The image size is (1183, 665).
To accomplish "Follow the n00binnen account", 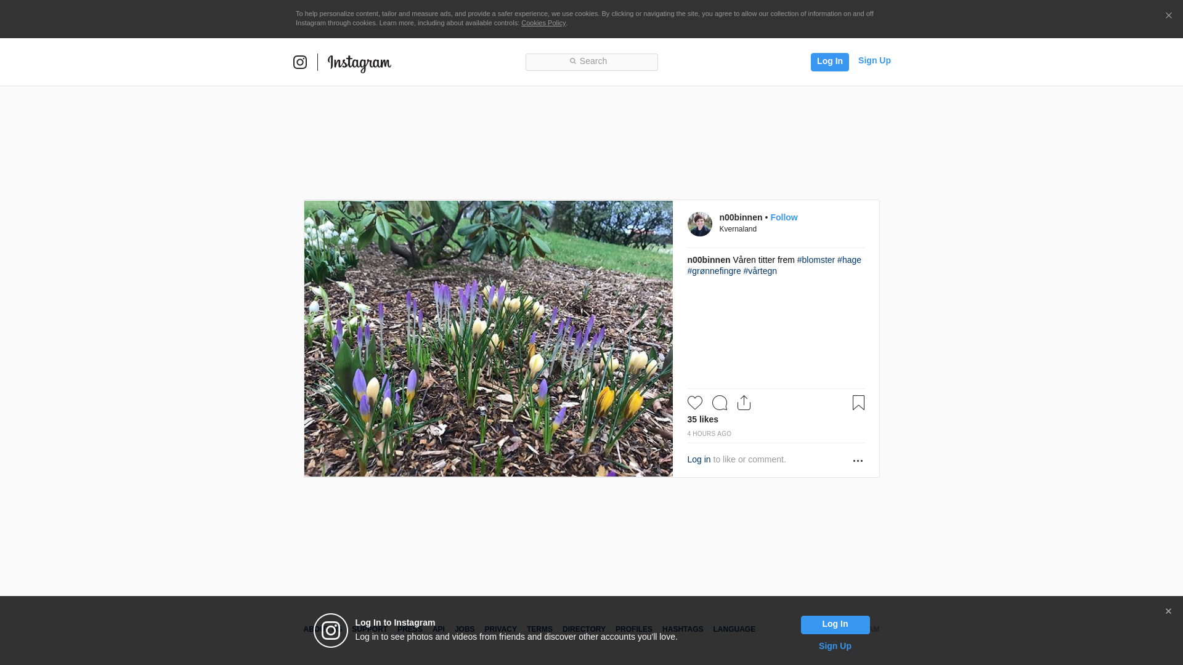I will point(784,217).
